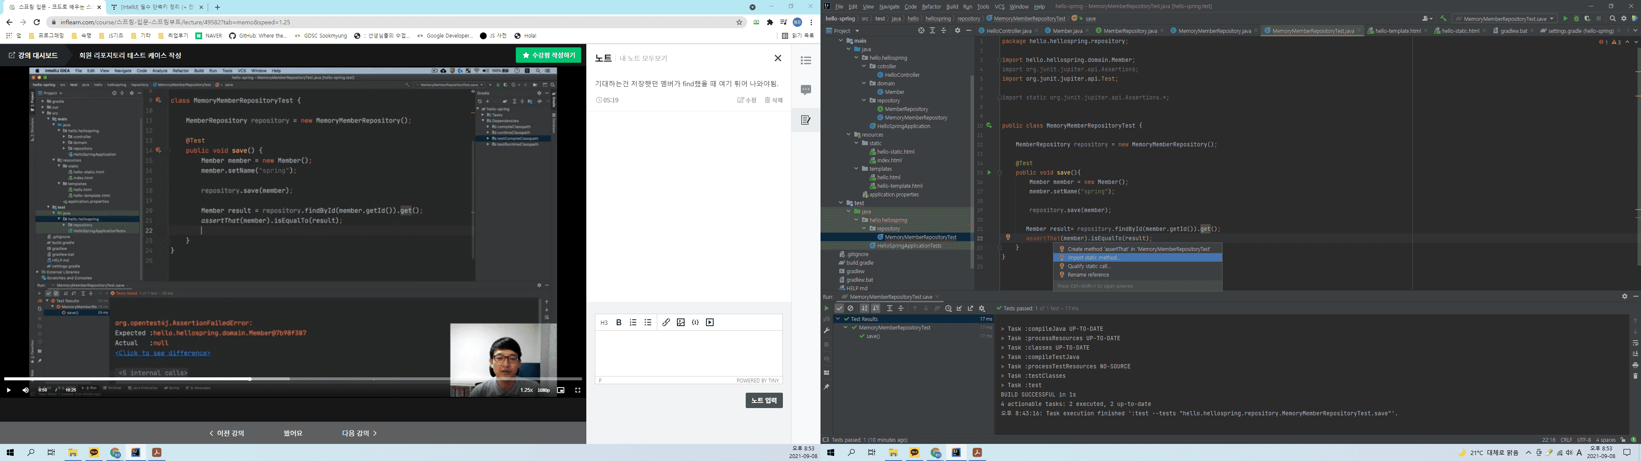Go to next lecture 다음 강의
The width and height of the screenshot is (1641, 461).
359,433
